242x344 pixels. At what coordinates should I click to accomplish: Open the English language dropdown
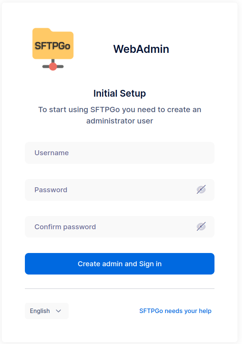pos(46,311)
